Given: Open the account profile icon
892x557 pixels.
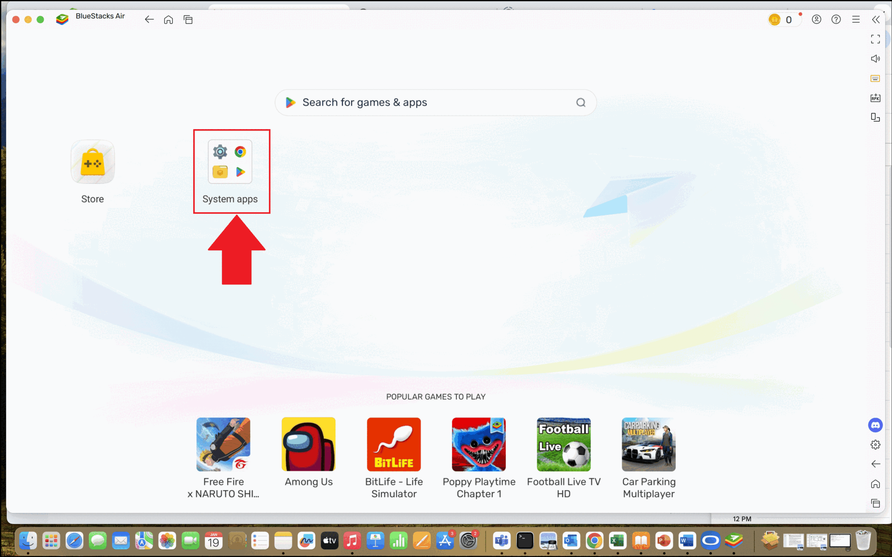Looking at the screenshot, I should point(816,20).
